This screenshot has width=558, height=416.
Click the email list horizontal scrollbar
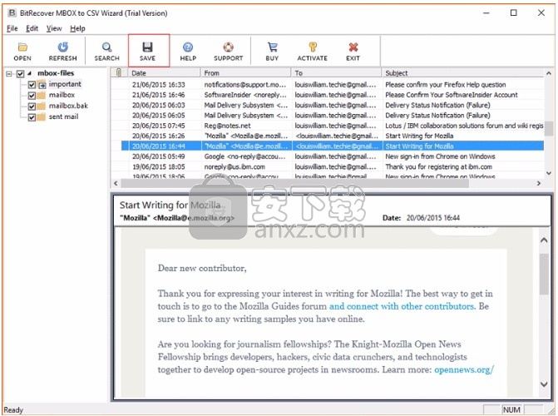pyautogui.click(x=294, y=183)
